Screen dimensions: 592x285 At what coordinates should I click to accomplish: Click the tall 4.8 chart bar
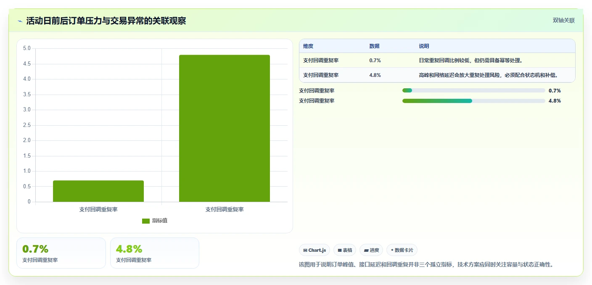pos(225,128)
